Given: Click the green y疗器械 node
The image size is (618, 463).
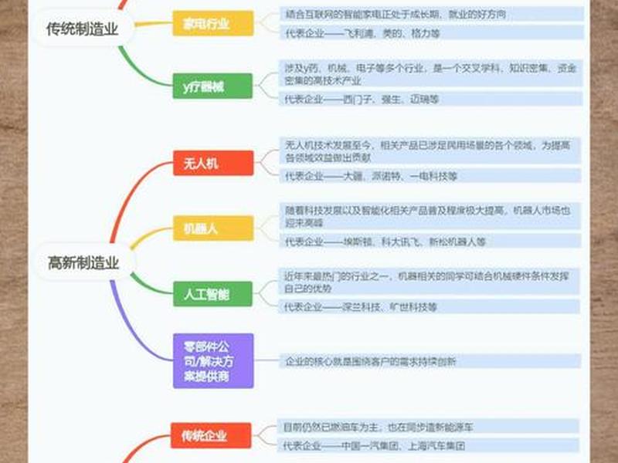Looking at the screenshot, I should coord(212,86).
